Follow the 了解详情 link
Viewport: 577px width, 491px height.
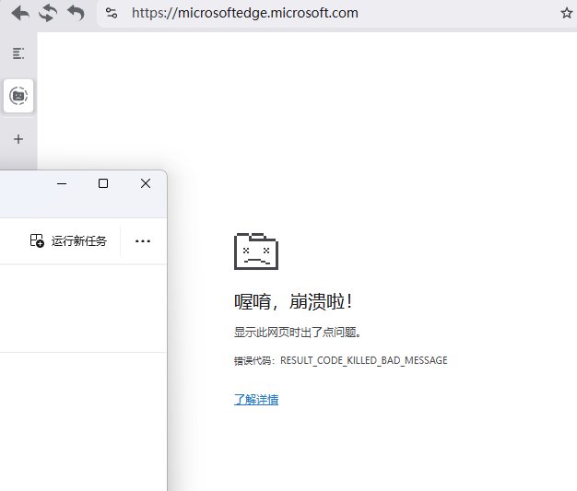[256, 399]
